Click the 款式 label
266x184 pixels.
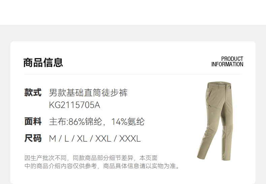click(33, 93)
